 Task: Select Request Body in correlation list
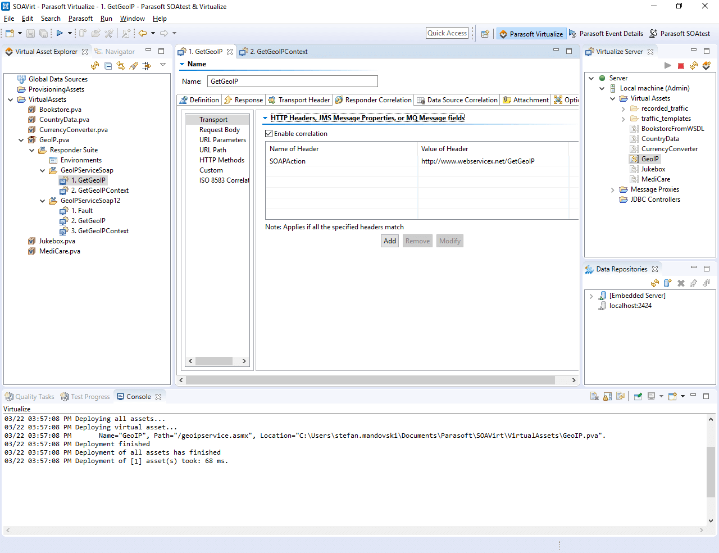[219, 130]
